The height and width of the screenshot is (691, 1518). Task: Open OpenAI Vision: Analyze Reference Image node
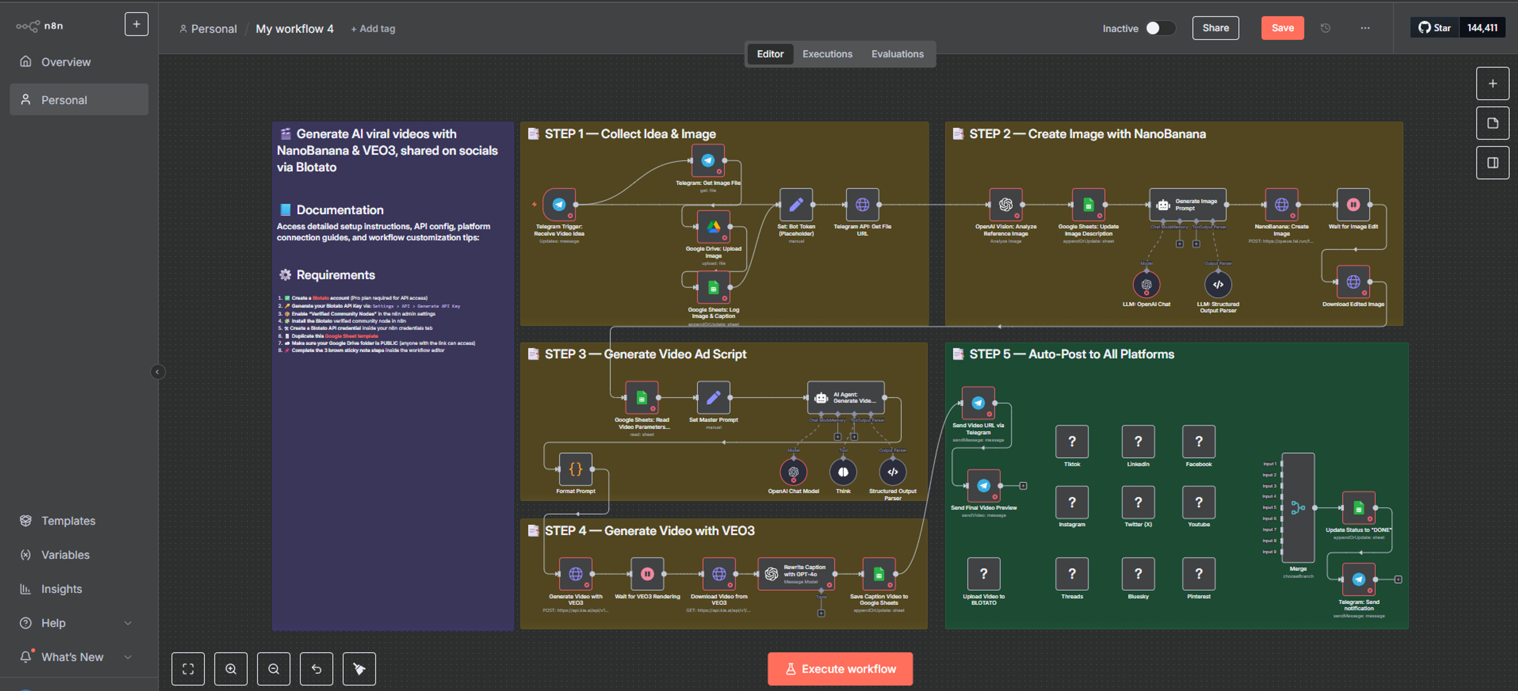click(x=1006, y=204)
